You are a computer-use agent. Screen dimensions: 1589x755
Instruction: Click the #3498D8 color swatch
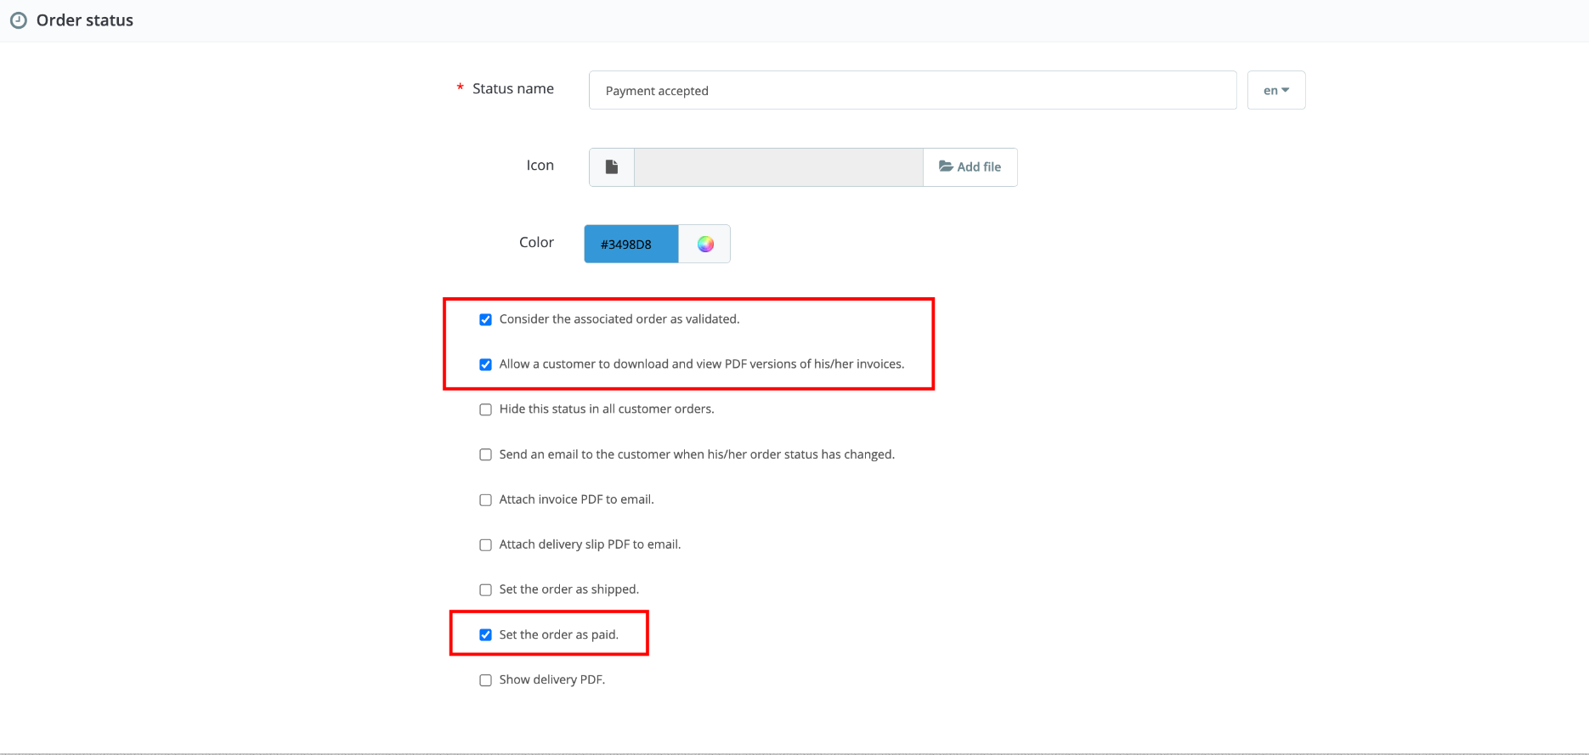point(631,244)
